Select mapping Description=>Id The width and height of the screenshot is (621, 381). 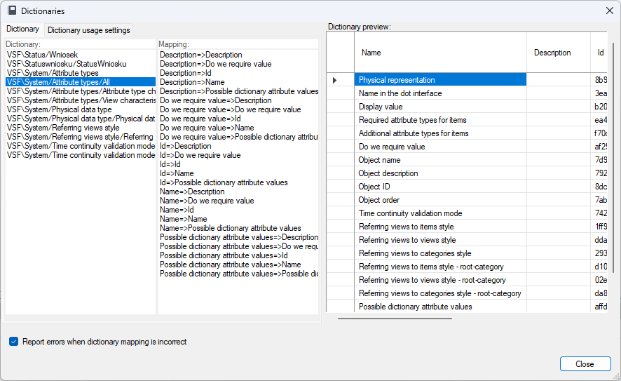[x=238, y=73]
